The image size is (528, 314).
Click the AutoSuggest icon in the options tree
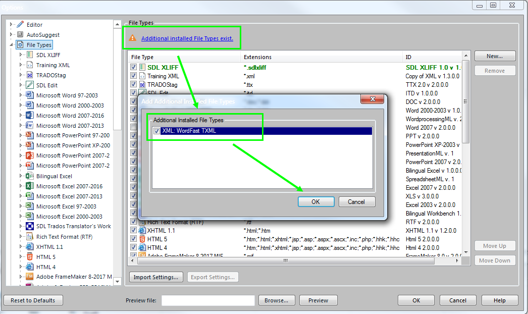(x=20, y=34)
